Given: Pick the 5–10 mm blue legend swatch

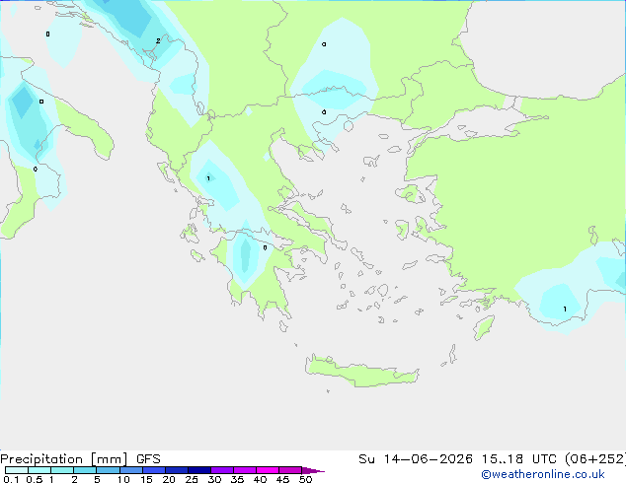Looking at the screenshot, I should (108, 470).
